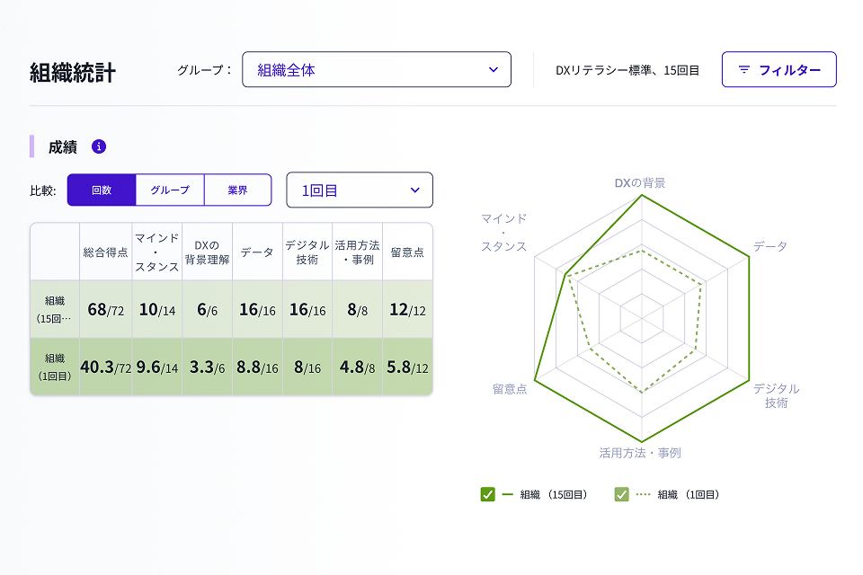This screenshot has width=863, height=575.
Task: Click the filter lines icon in フィルター button
Action: tap(743, 70)
